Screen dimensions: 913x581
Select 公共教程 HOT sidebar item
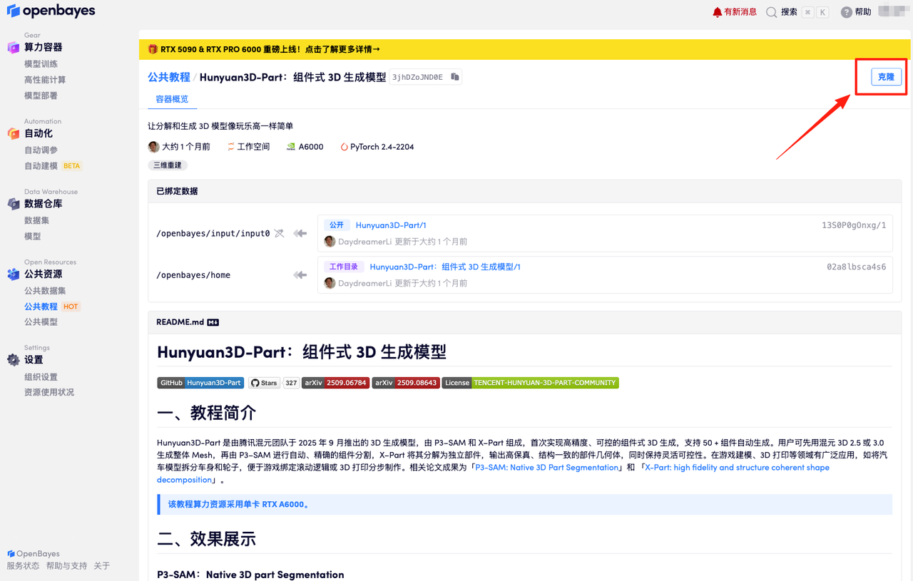click(52, 307)
